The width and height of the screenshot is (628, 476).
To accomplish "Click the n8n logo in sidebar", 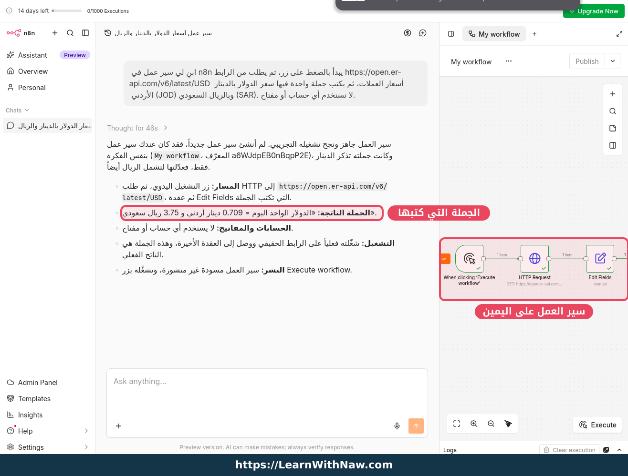I will (21, 33).
